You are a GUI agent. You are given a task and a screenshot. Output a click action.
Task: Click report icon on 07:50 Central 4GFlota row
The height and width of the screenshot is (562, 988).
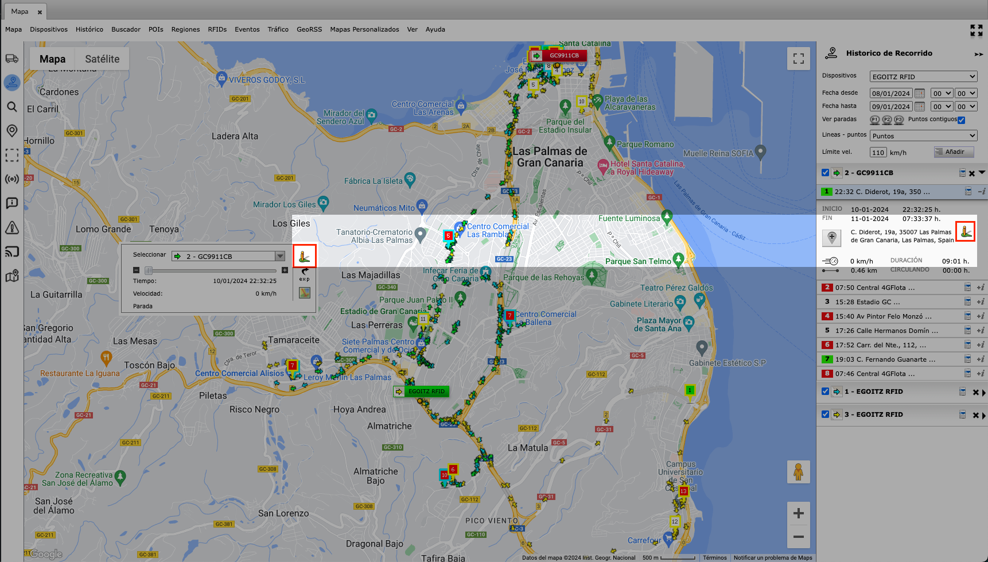pos(967,287)
